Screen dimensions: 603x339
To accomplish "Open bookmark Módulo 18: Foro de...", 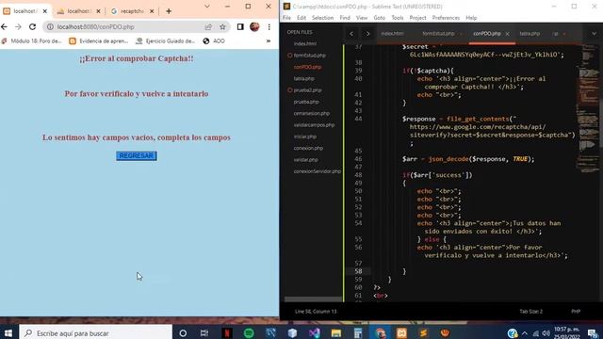I will click(31, 40).
